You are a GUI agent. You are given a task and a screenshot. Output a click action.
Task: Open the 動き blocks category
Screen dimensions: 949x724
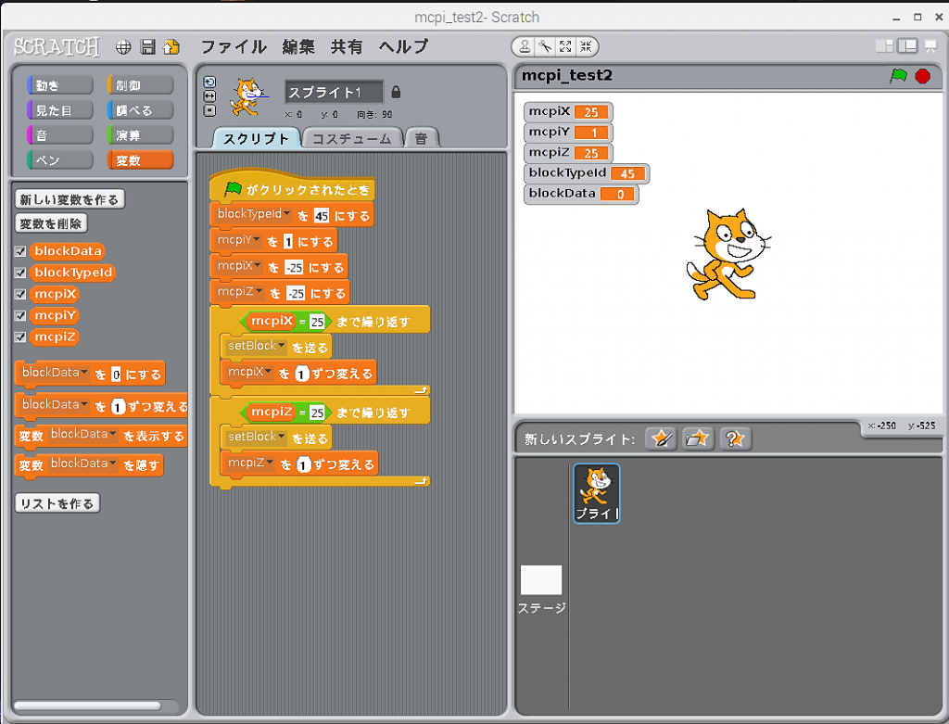pos(60,85)
